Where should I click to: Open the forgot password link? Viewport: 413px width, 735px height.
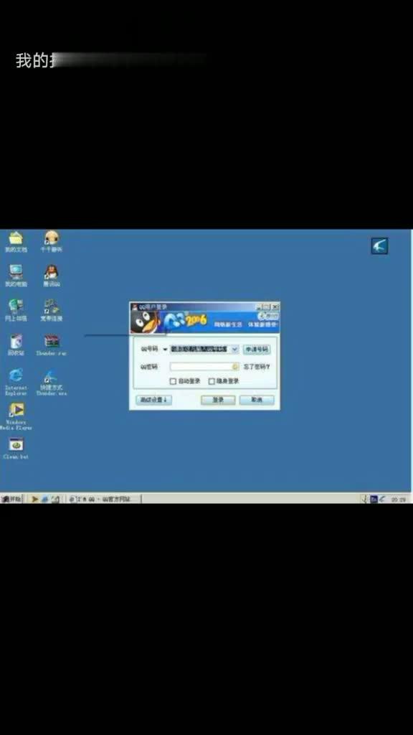(x=257, y=367)
